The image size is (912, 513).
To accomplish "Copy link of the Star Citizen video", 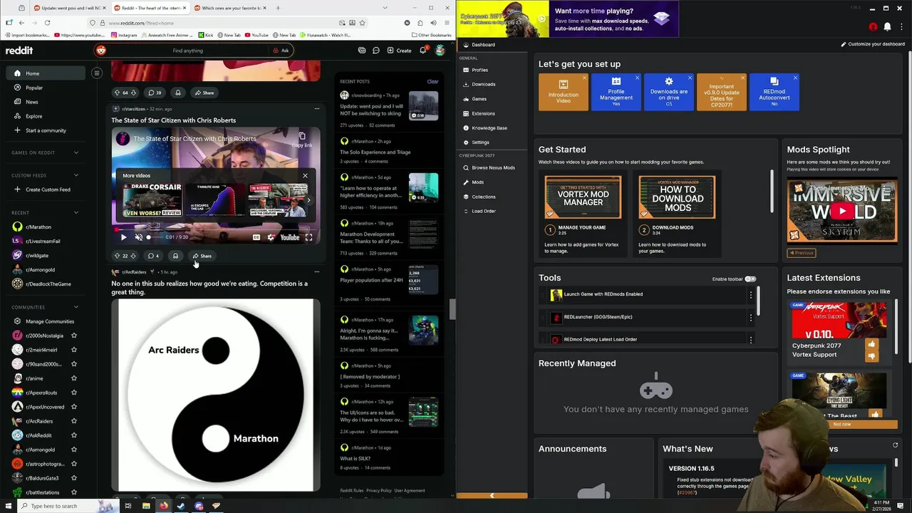I will (302, 139).
